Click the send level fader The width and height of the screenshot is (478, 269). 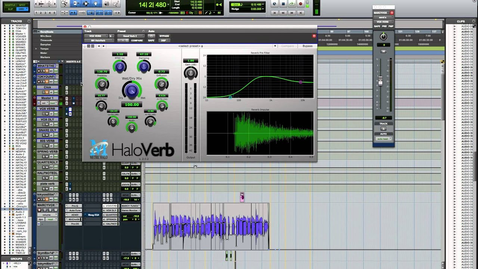click(x=380, y=81)
